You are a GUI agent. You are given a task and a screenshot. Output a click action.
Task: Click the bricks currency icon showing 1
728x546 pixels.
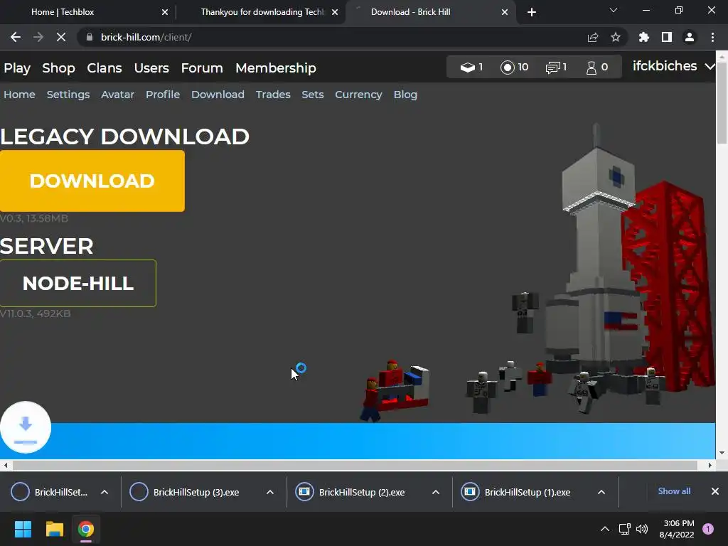467,68
